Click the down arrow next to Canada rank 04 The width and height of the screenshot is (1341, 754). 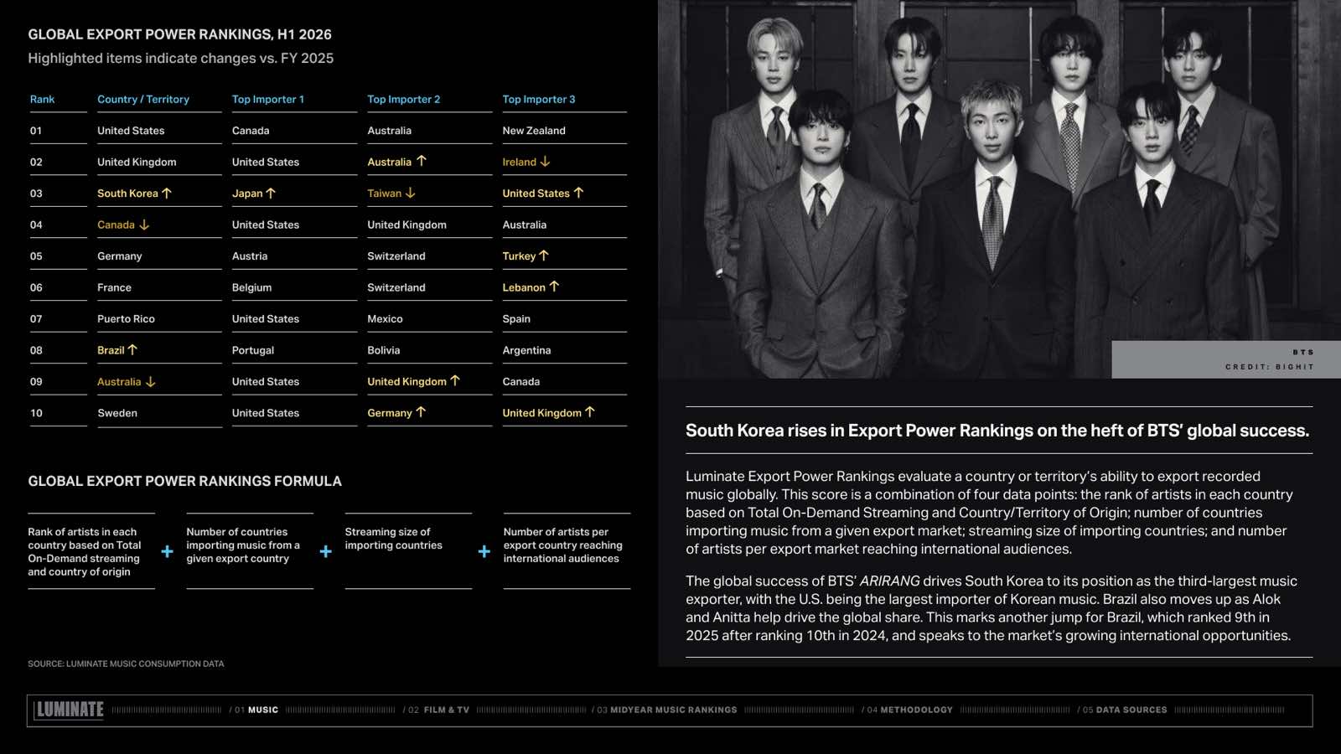[x=144, y=225]
